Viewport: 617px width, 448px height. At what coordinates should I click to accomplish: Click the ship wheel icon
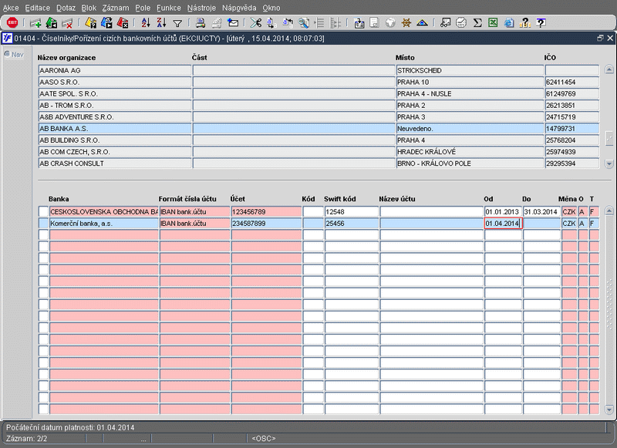(x=406, y=23)
